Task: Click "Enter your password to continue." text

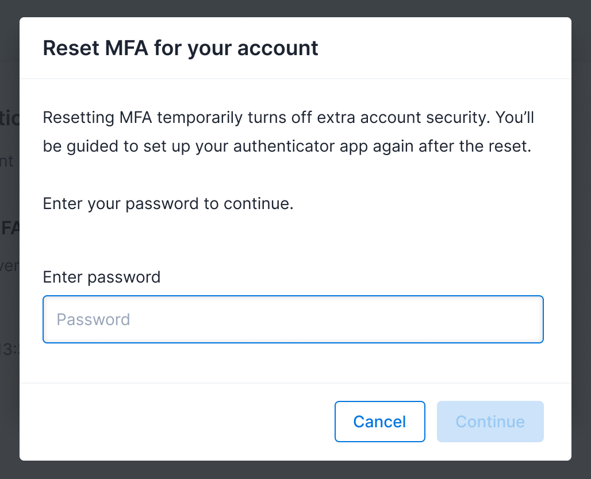Action: (168, 204)
